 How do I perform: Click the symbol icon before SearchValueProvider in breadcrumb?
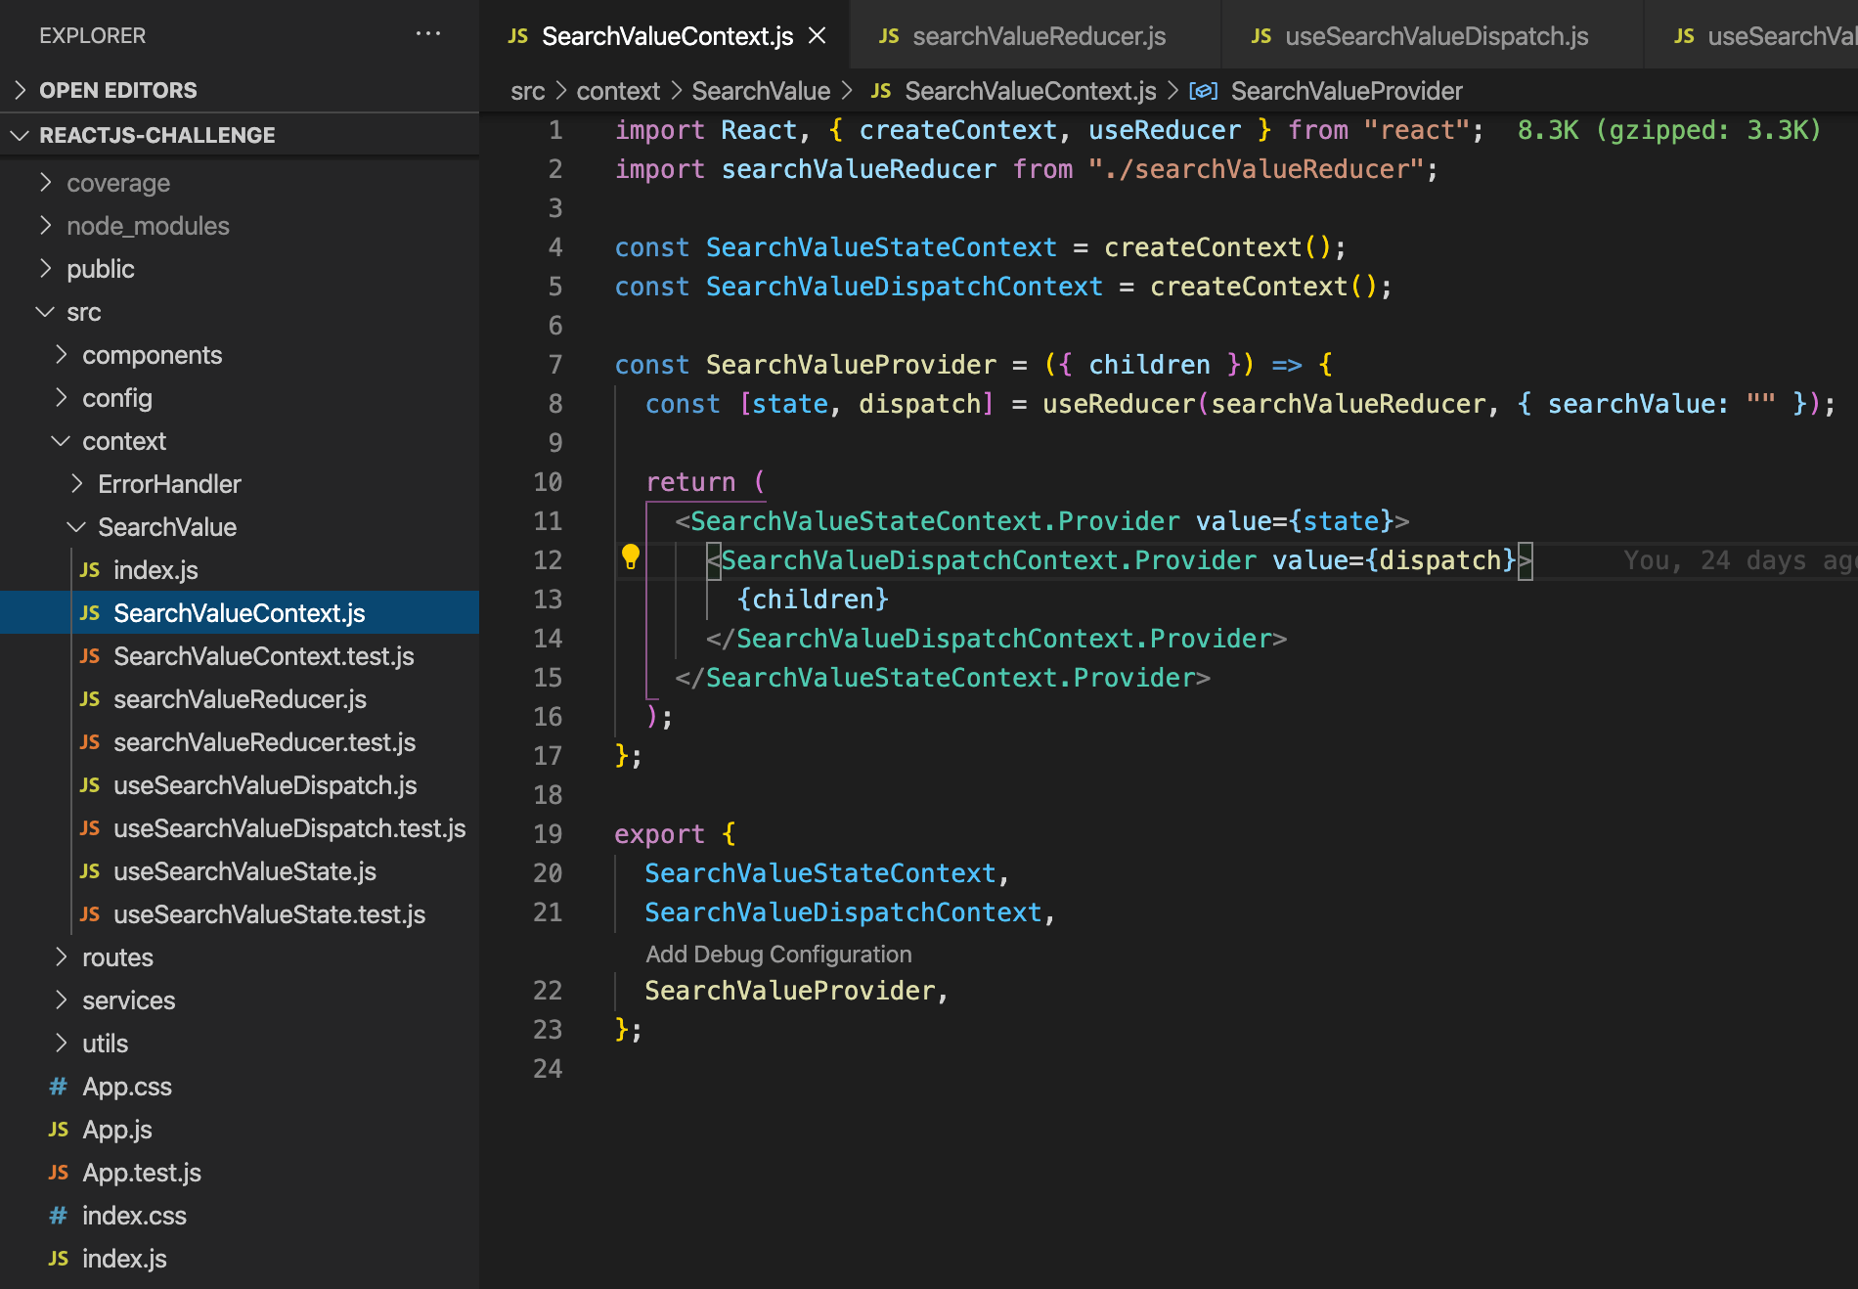click(1204, 90)
